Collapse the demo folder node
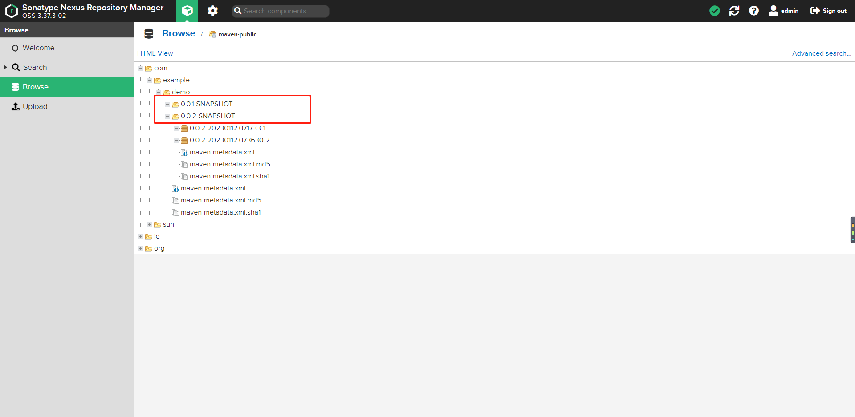 click(x=159, y=92)
